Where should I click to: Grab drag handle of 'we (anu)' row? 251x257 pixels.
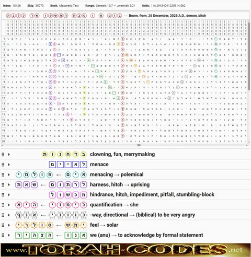click(3, 235)
